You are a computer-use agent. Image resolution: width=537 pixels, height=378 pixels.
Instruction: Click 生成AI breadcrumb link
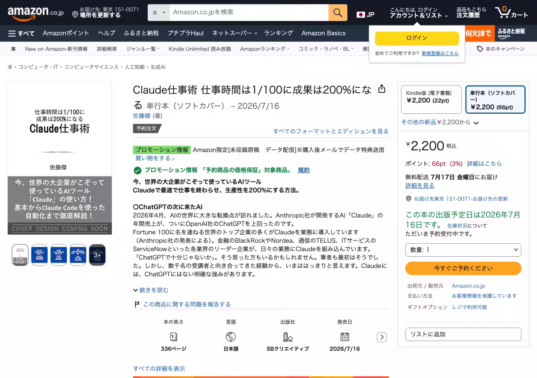click(x=158, y=67)
